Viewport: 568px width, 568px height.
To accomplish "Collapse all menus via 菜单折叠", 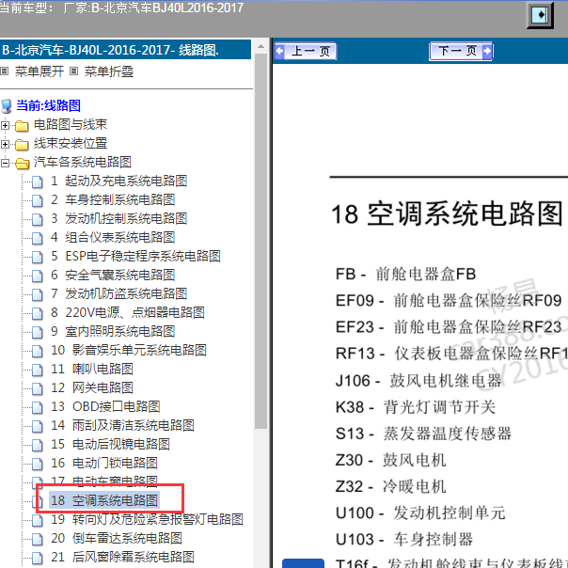I will [109, 71].
